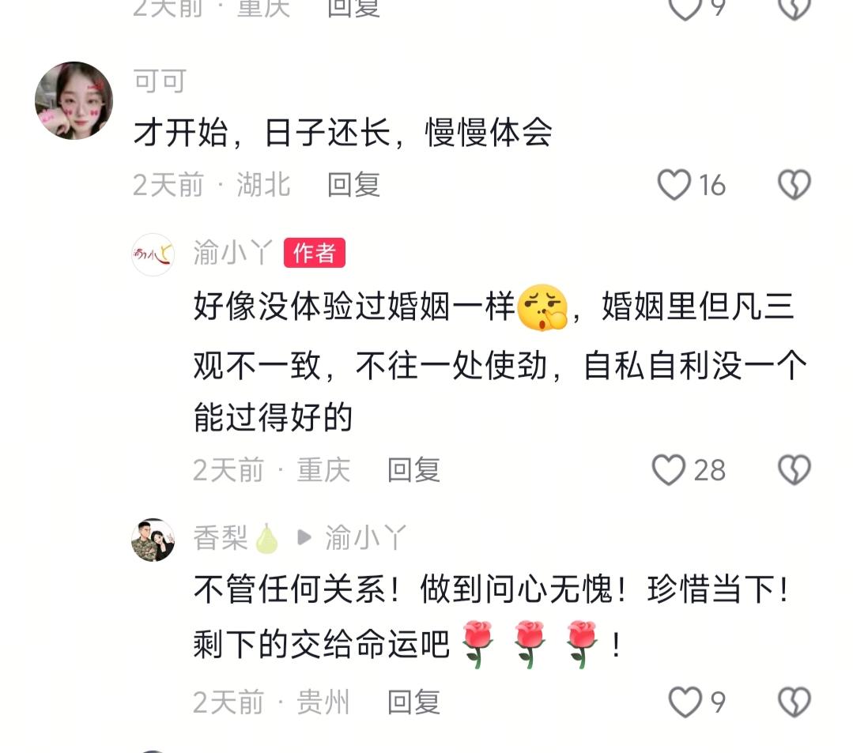Reply to 香梨's comment from 贵州

[413, 702]
